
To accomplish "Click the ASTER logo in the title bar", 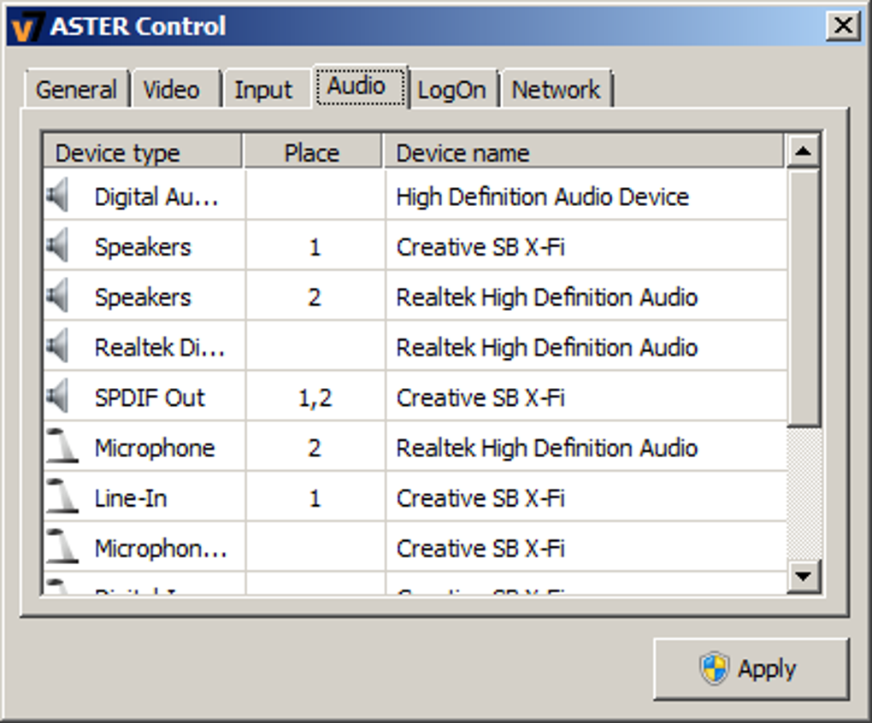I will point(26,26).
